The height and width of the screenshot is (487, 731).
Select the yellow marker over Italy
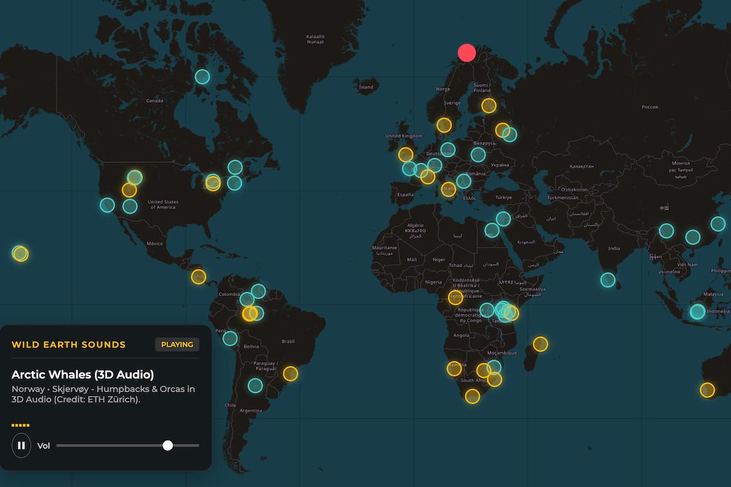(448, 189)
